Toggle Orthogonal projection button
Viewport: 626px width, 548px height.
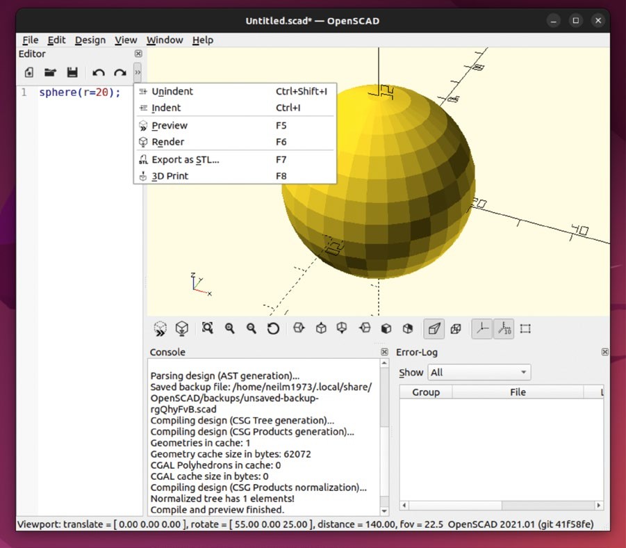pos(456,328)
